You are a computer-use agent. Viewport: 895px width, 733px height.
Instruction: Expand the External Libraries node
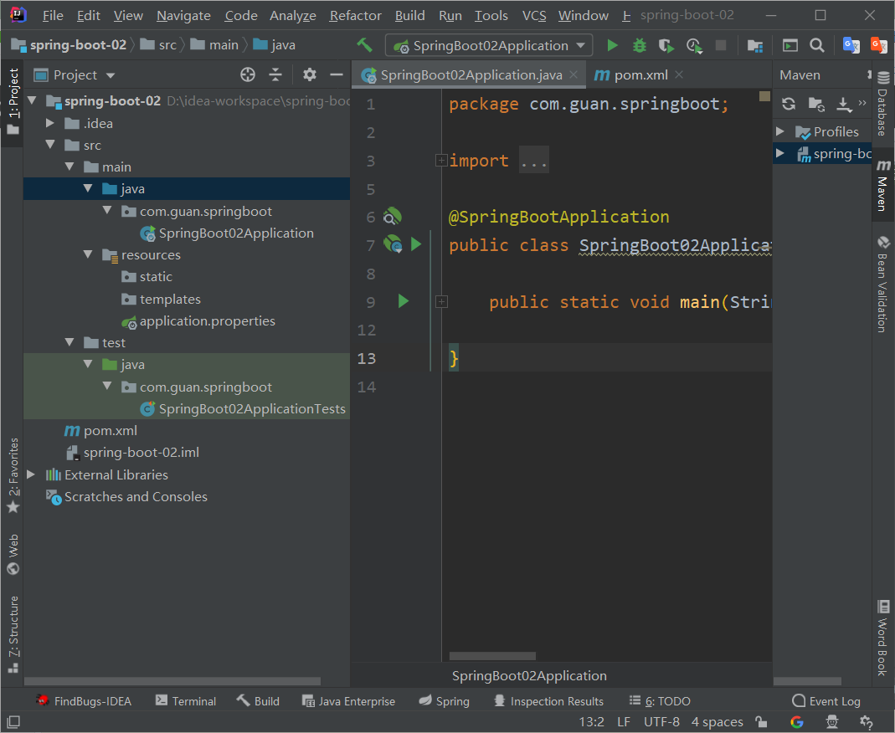[x=31, y=474]
